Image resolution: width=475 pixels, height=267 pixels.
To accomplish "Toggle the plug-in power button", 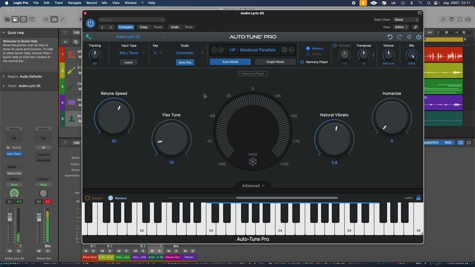I will point(91,23).
